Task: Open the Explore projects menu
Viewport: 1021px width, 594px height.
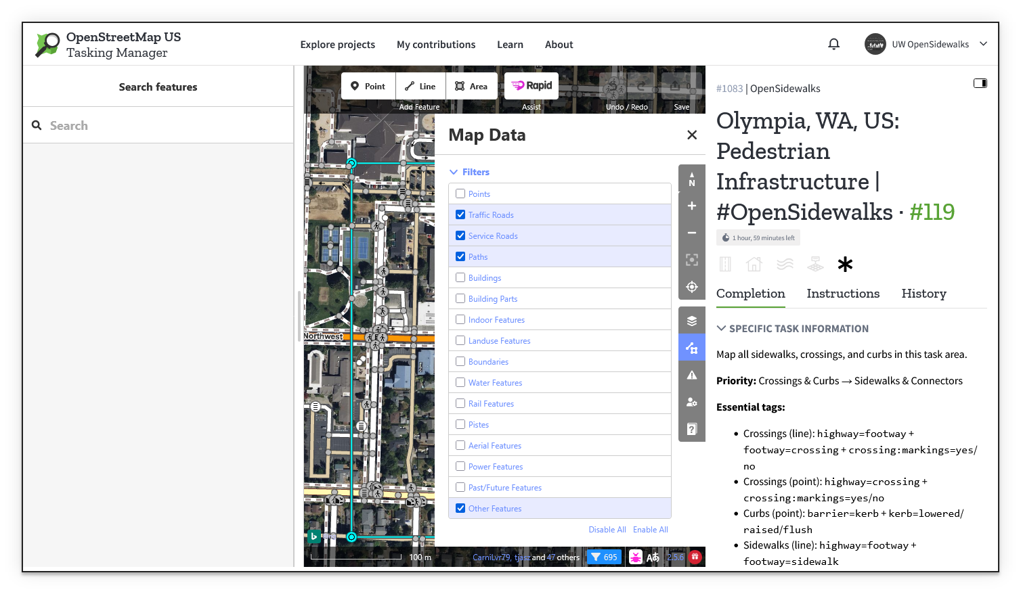Action: [338, 45]
